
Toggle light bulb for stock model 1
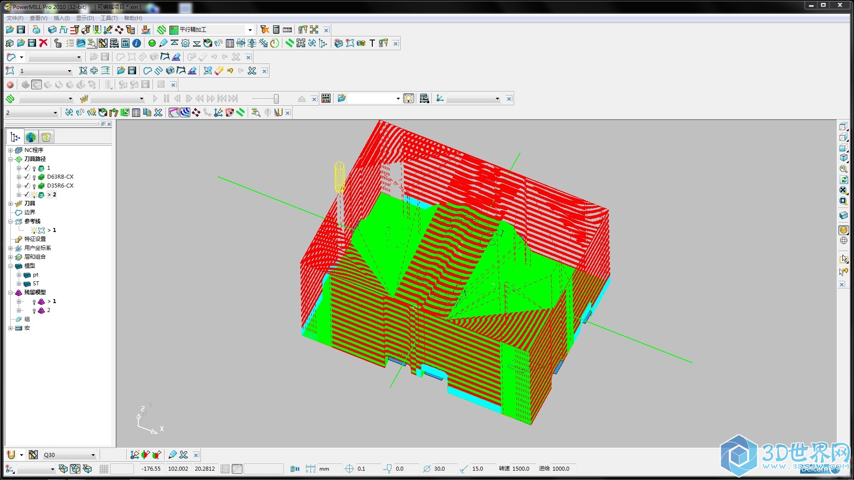(x=34, y=302)
